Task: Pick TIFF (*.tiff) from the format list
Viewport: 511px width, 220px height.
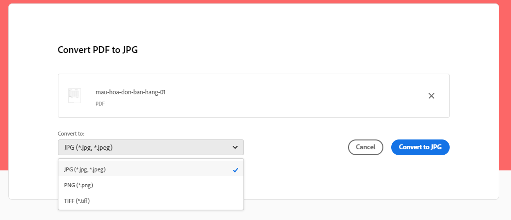Action: (77, 201)
